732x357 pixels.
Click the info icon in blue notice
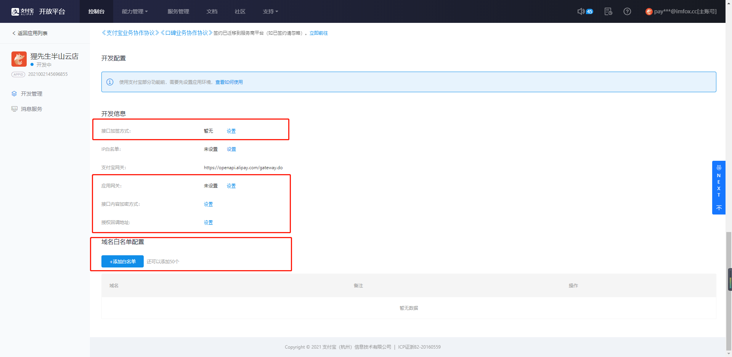tap(110, 82)
